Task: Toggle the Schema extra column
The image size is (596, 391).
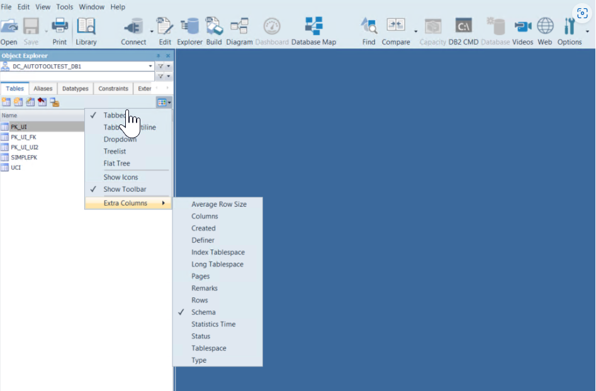Action: point(203,312)
